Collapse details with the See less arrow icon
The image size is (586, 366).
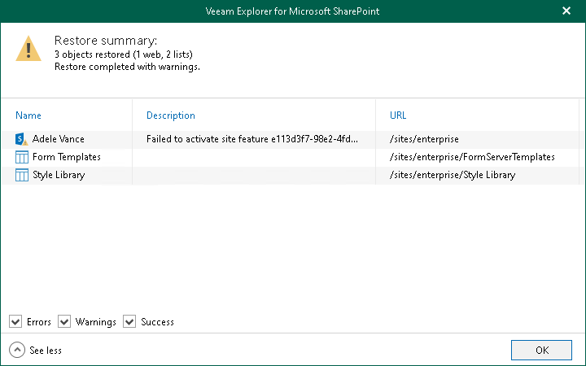point(17,350)
